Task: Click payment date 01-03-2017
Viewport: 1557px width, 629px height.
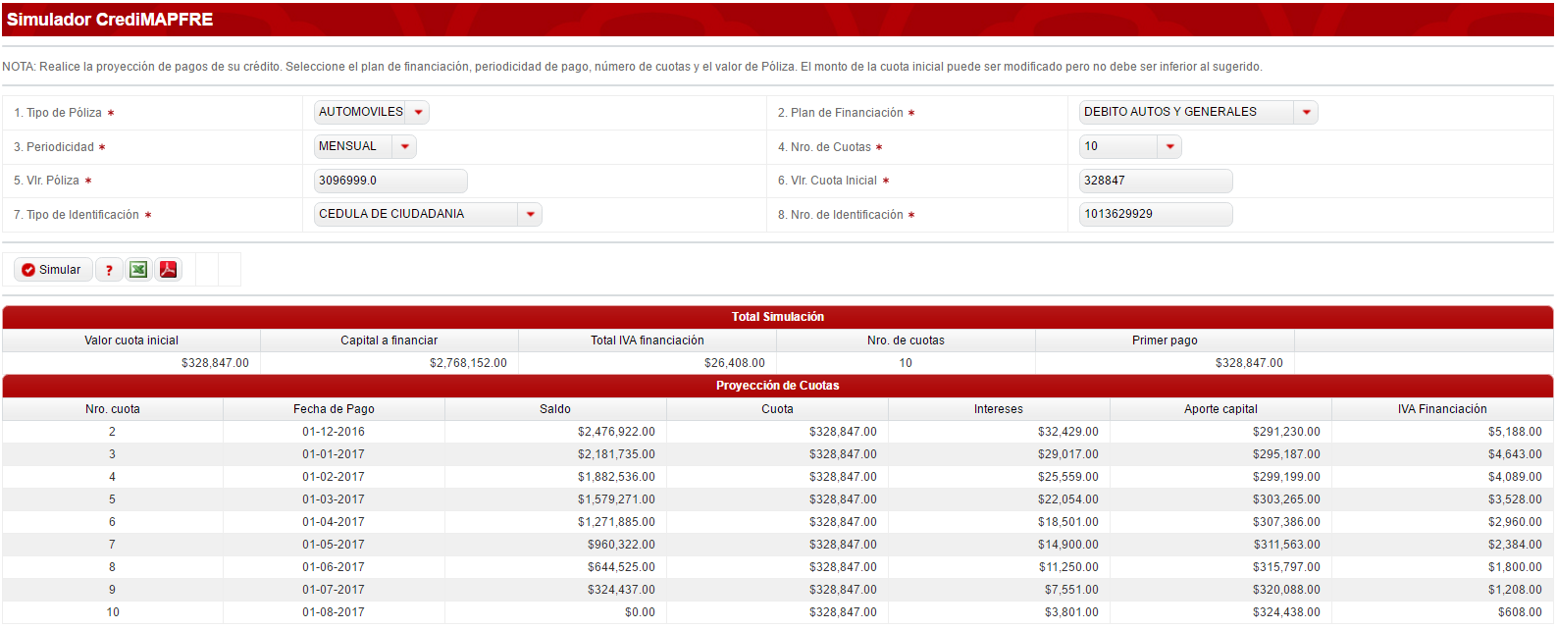Action: coord(334,499)
